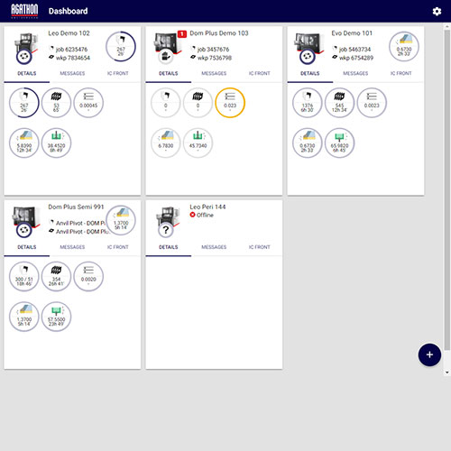The image size is (451, 451).
Task: Click Dom Plus Demo 103 piece counter 0 circle
Action: [x=166, y=103]
